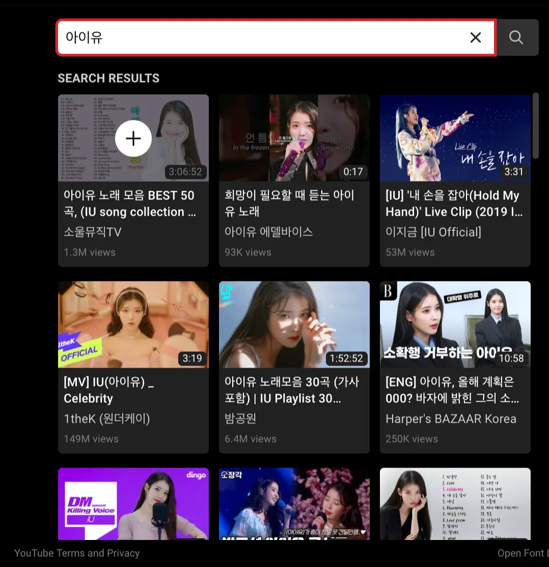Click the 10:58 duration badge
Screen dimensions: 549x567
tap(511, 358)
